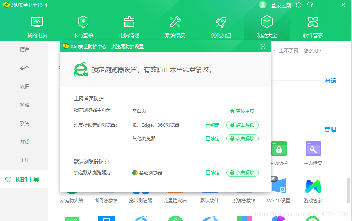Unlock 其他浏览器 with 点击解锁
Image resolution: width=352 pixels, height=221 pixels.
point(242,138)
